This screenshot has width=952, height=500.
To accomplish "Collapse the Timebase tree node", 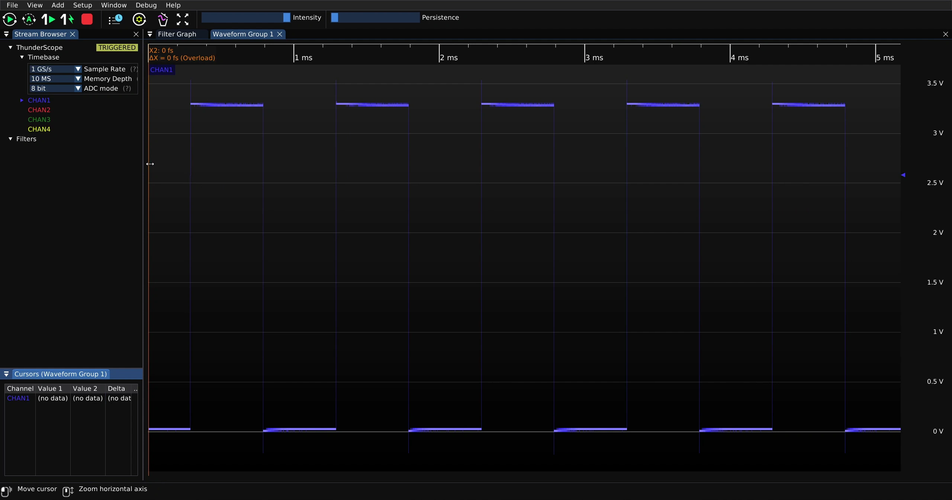I will [22, 57].
